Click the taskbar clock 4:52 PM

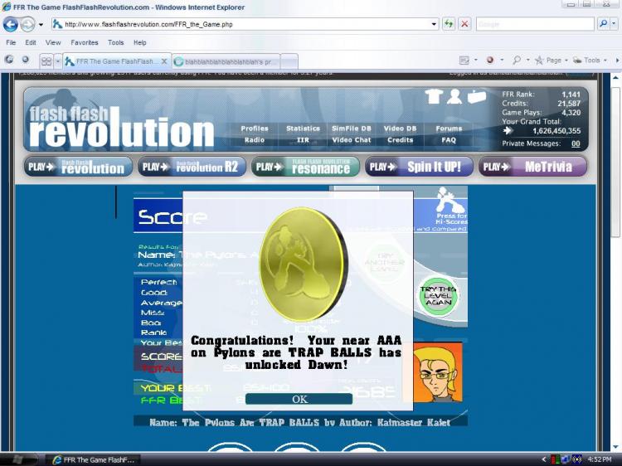click(x=600, y=459)
